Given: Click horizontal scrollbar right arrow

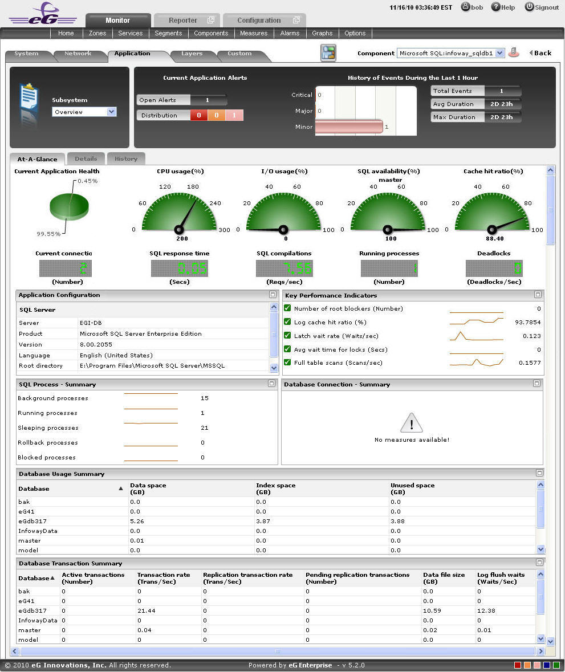Looking at the screenshot, I should point(540,651).
